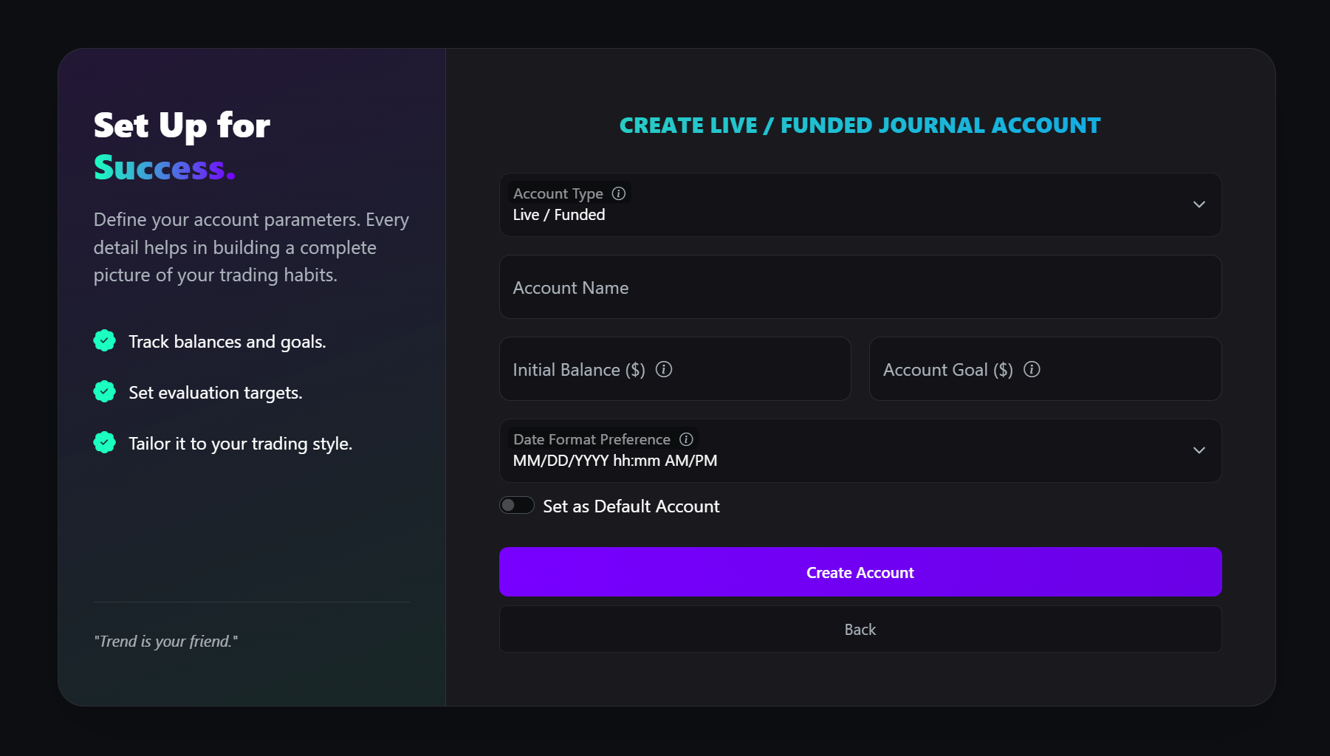Click the Account Type info icon
The width and height of the screenshot is (1330, 756).
[x=619, y=193]
